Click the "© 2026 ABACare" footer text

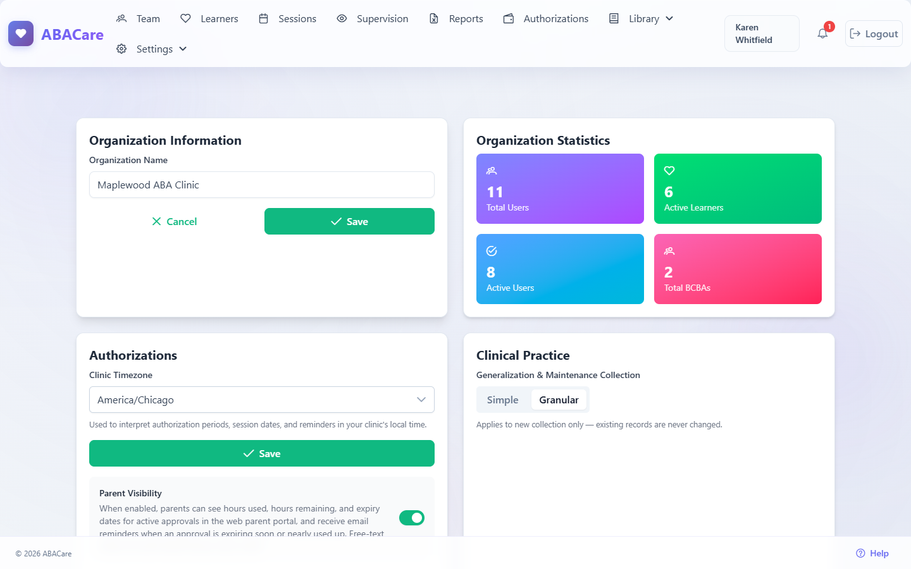click(x=44, y=554)
